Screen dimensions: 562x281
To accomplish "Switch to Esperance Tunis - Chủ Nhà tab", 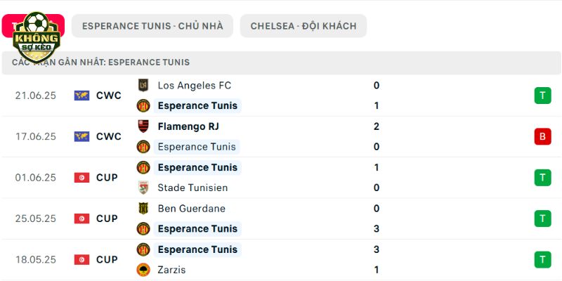I will point(152,26).
